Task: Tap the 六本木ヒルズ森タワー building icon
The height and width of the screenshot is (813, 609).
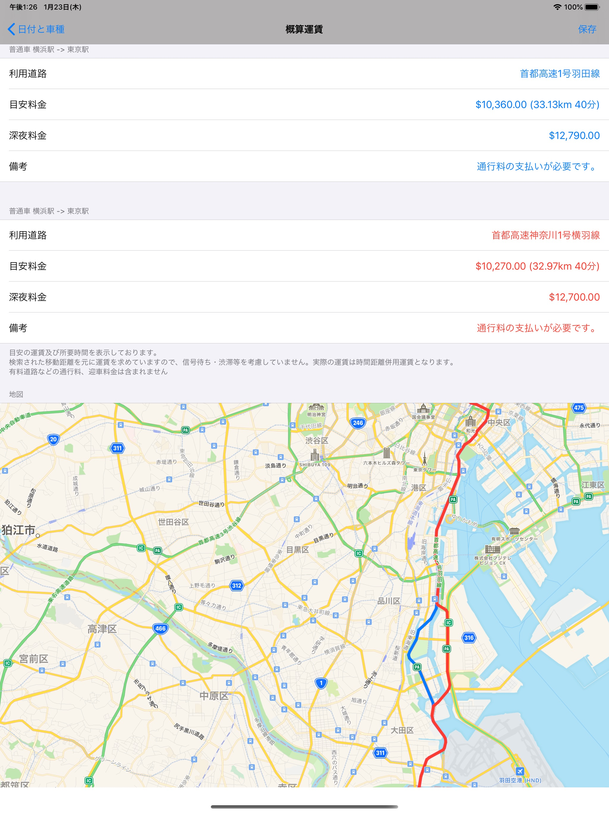Action: [386, 452]
